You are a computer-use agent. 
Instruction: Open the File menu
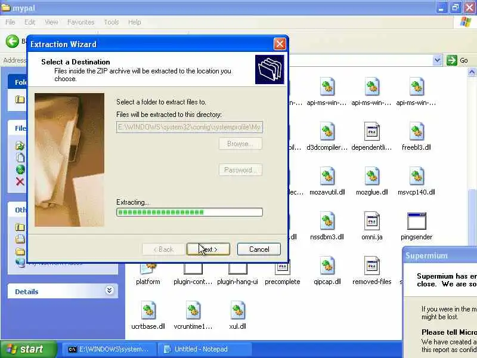point(10,22)
